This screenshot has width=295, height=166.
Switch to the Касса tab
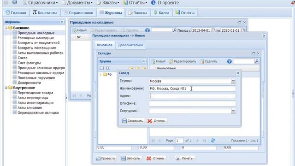(x=161, y=13)
